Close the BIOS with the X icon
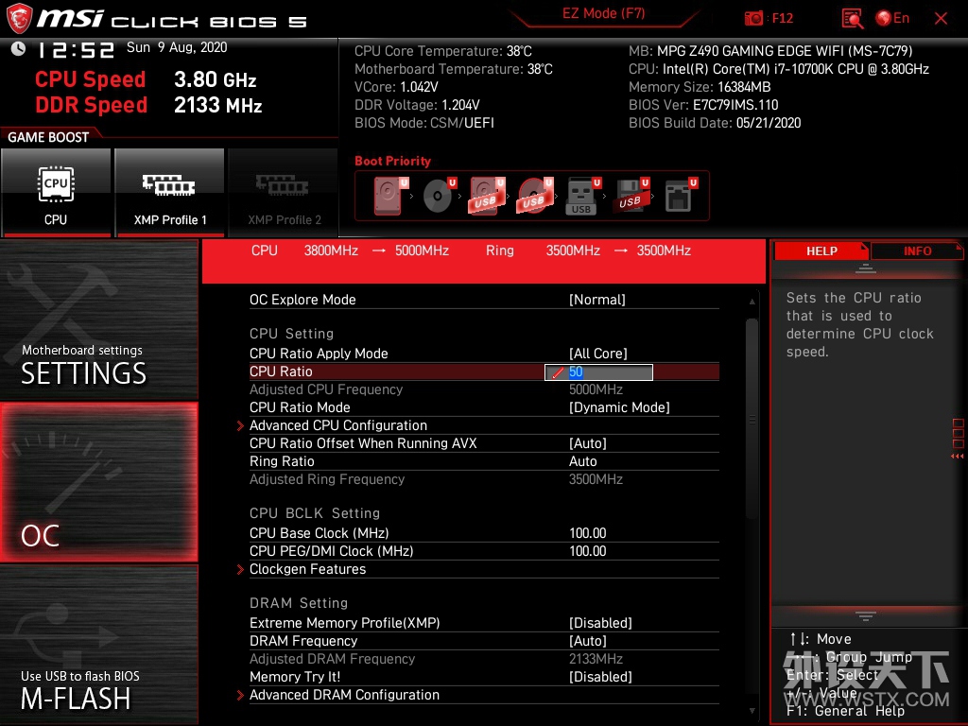Screen dimensions: 968x726 (941, 18)
